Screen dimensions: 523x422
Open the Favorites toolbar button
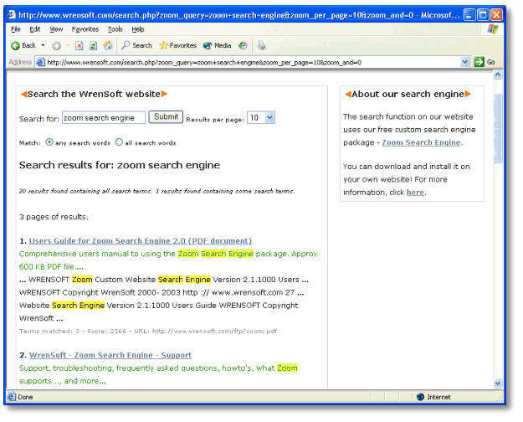pyautogui.click(x=177, y=45)
